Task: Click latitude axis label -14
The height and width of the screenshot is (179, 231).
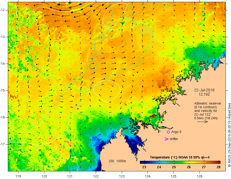Action: [3, 64]
